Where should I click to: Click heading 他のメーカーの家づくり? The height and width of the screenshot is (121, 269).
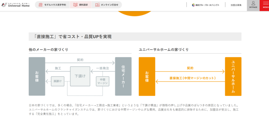(48, 50)
